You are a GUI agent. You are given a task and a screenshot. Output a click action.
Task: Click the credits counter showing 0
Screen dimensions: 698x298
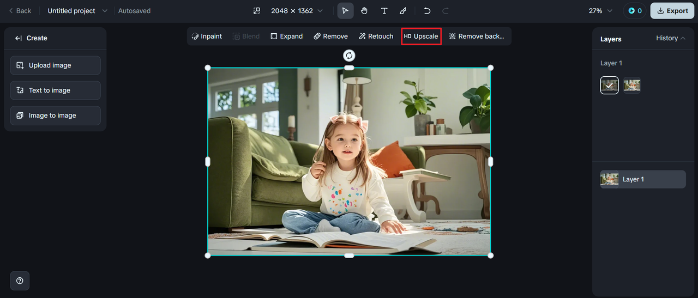635,11
